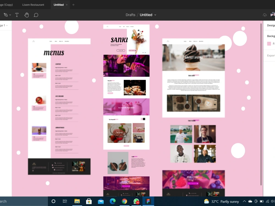Viewport: 275px width, 206px height.
Task: Select the menus heading on canvas
Action: tap(54, 53)
